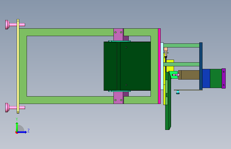Select the dark blue vertical motor plate

(x=201, y=66)
